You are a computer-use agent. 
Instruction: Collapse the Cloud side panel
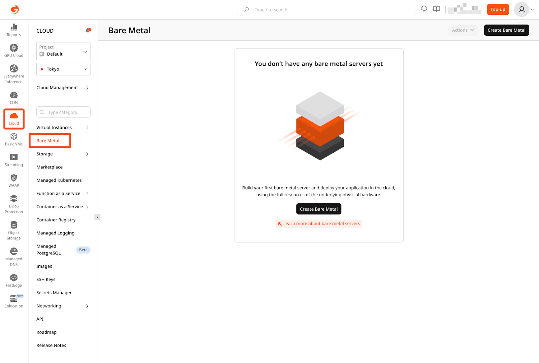[97, 217]
